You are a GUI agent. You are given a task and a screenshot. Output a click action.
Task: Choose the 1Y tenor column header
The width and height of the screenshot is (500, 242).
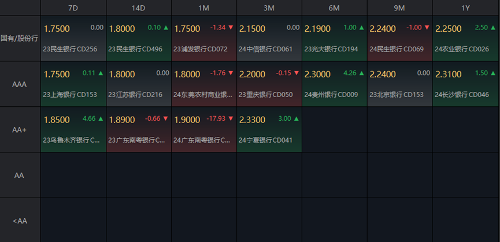[465, 8]
